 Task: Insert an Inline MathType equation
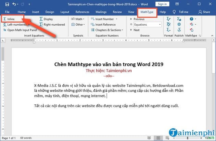point(11,19)
